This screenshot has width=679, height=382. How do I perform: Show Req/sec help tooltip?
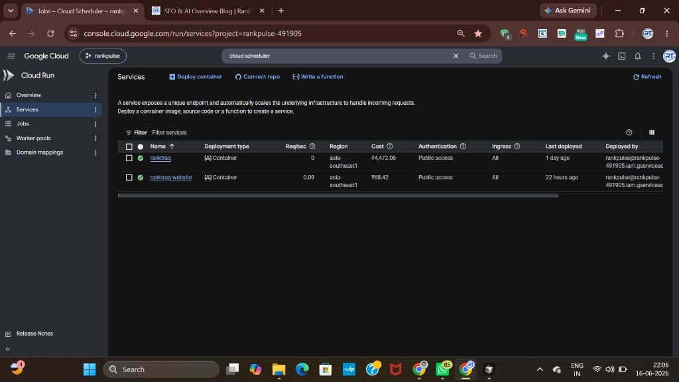tap(312, 147)
